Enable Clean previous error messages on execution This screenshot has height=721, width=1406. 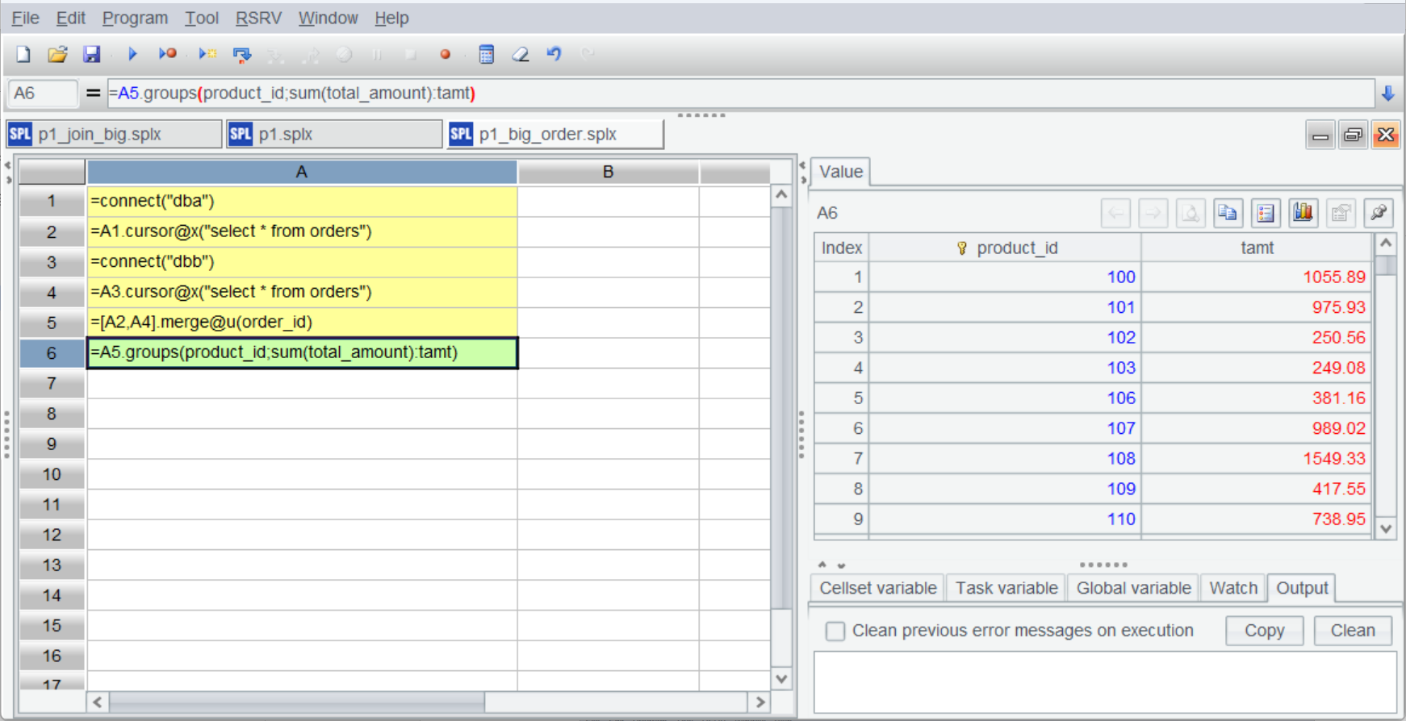coord(835,631)
